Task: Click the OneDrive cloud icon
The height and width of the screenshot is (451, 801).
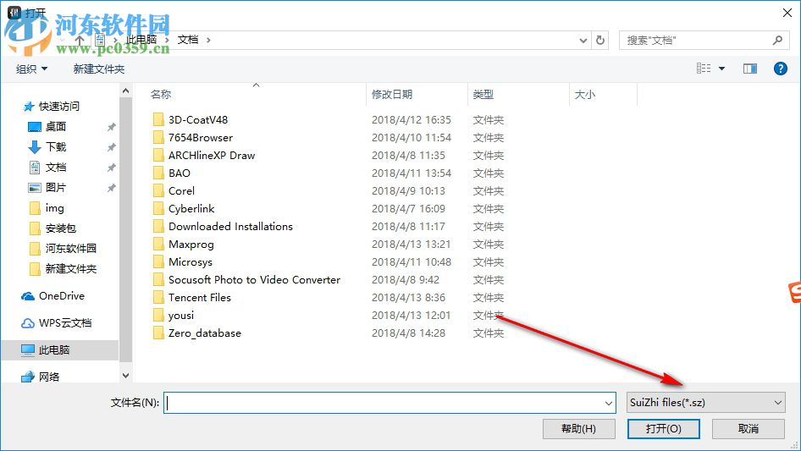Action: click(x=28, y=296)
